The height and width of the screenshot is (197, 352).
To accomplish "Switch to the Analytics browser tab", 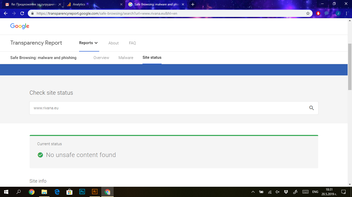I will tap(93, 4).
